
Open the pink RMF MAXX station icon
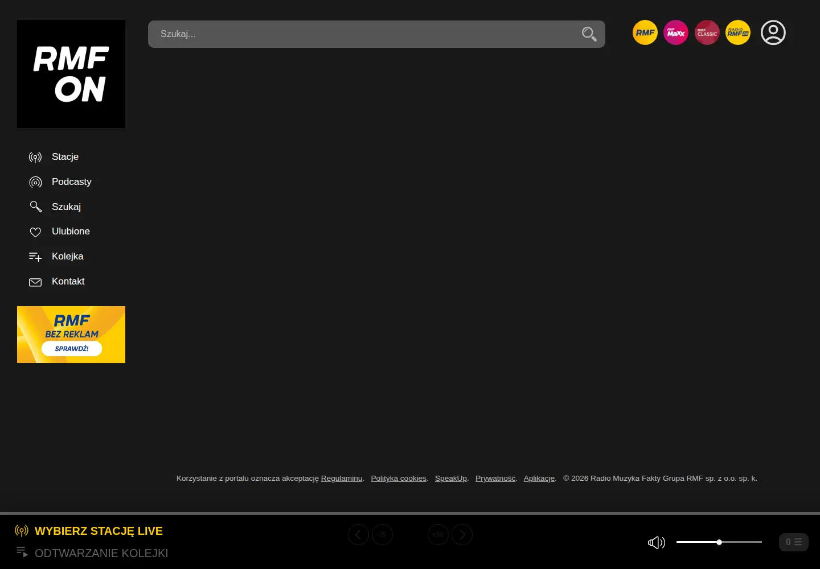click(x=676, y=32)
